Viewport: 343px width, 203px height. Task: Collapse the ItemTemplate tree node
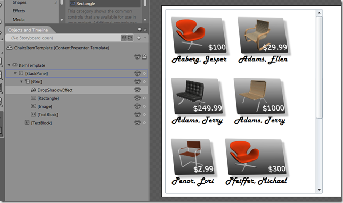(9, 65)
